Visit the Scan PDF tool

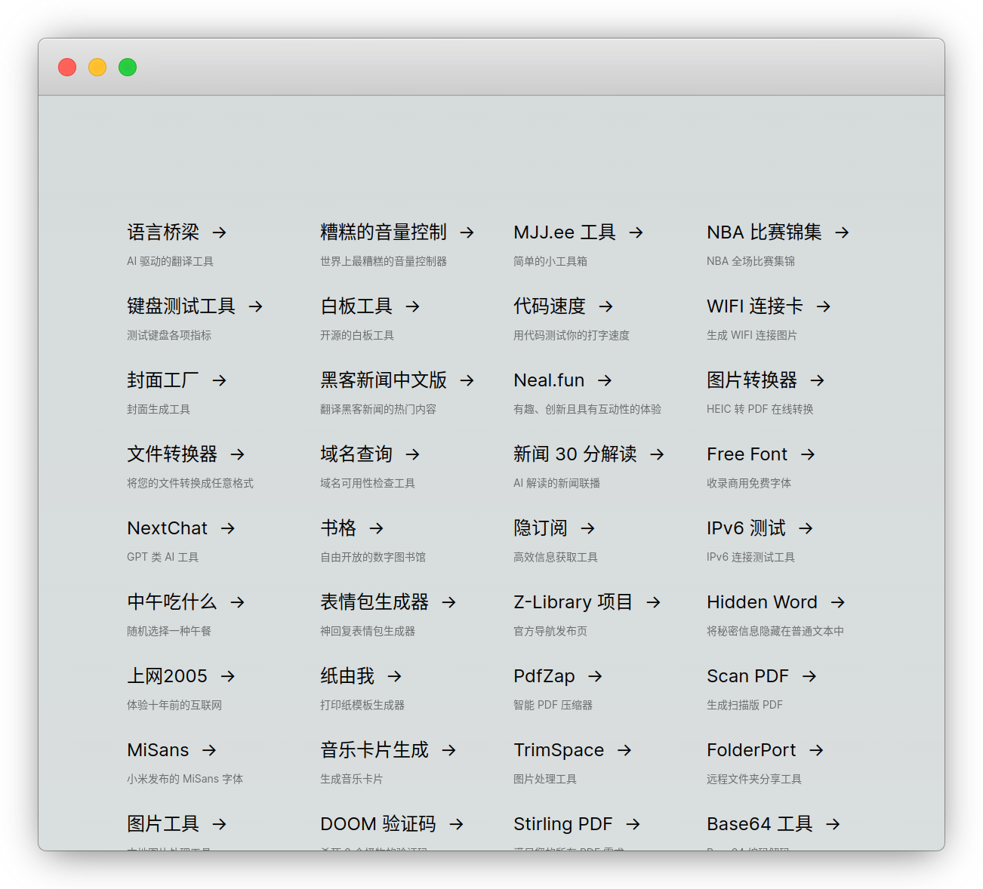747,676
